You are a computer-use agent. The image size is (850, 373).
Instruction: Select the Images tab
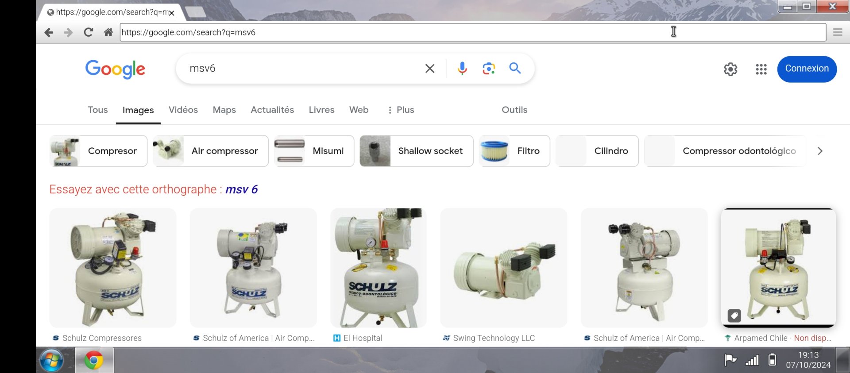[138, 110]
